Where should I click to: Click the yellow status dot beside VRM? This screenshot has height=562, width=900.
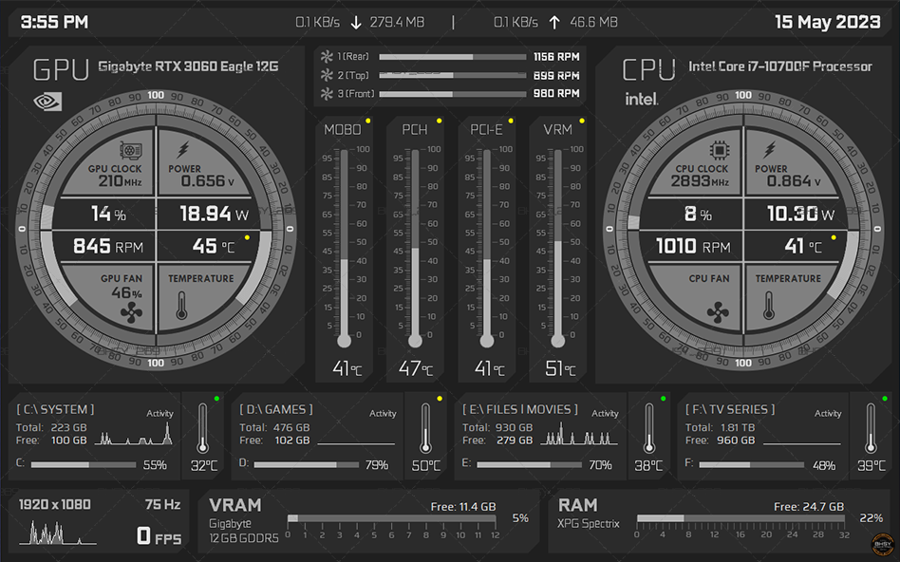(x=582, y=122)
